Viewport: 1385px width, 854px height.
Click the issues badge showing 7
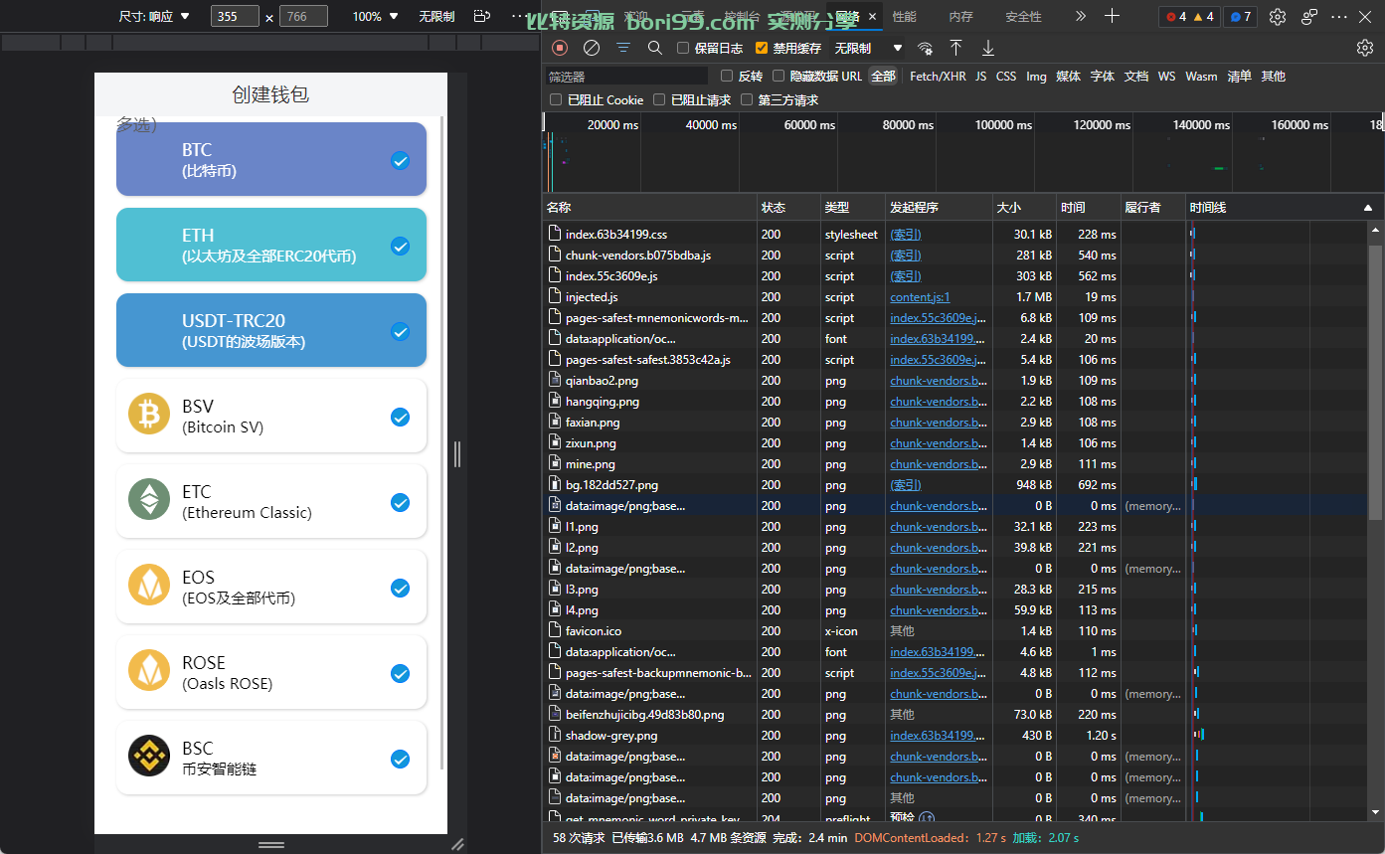pyautogui.click(x=1239, y=17)
